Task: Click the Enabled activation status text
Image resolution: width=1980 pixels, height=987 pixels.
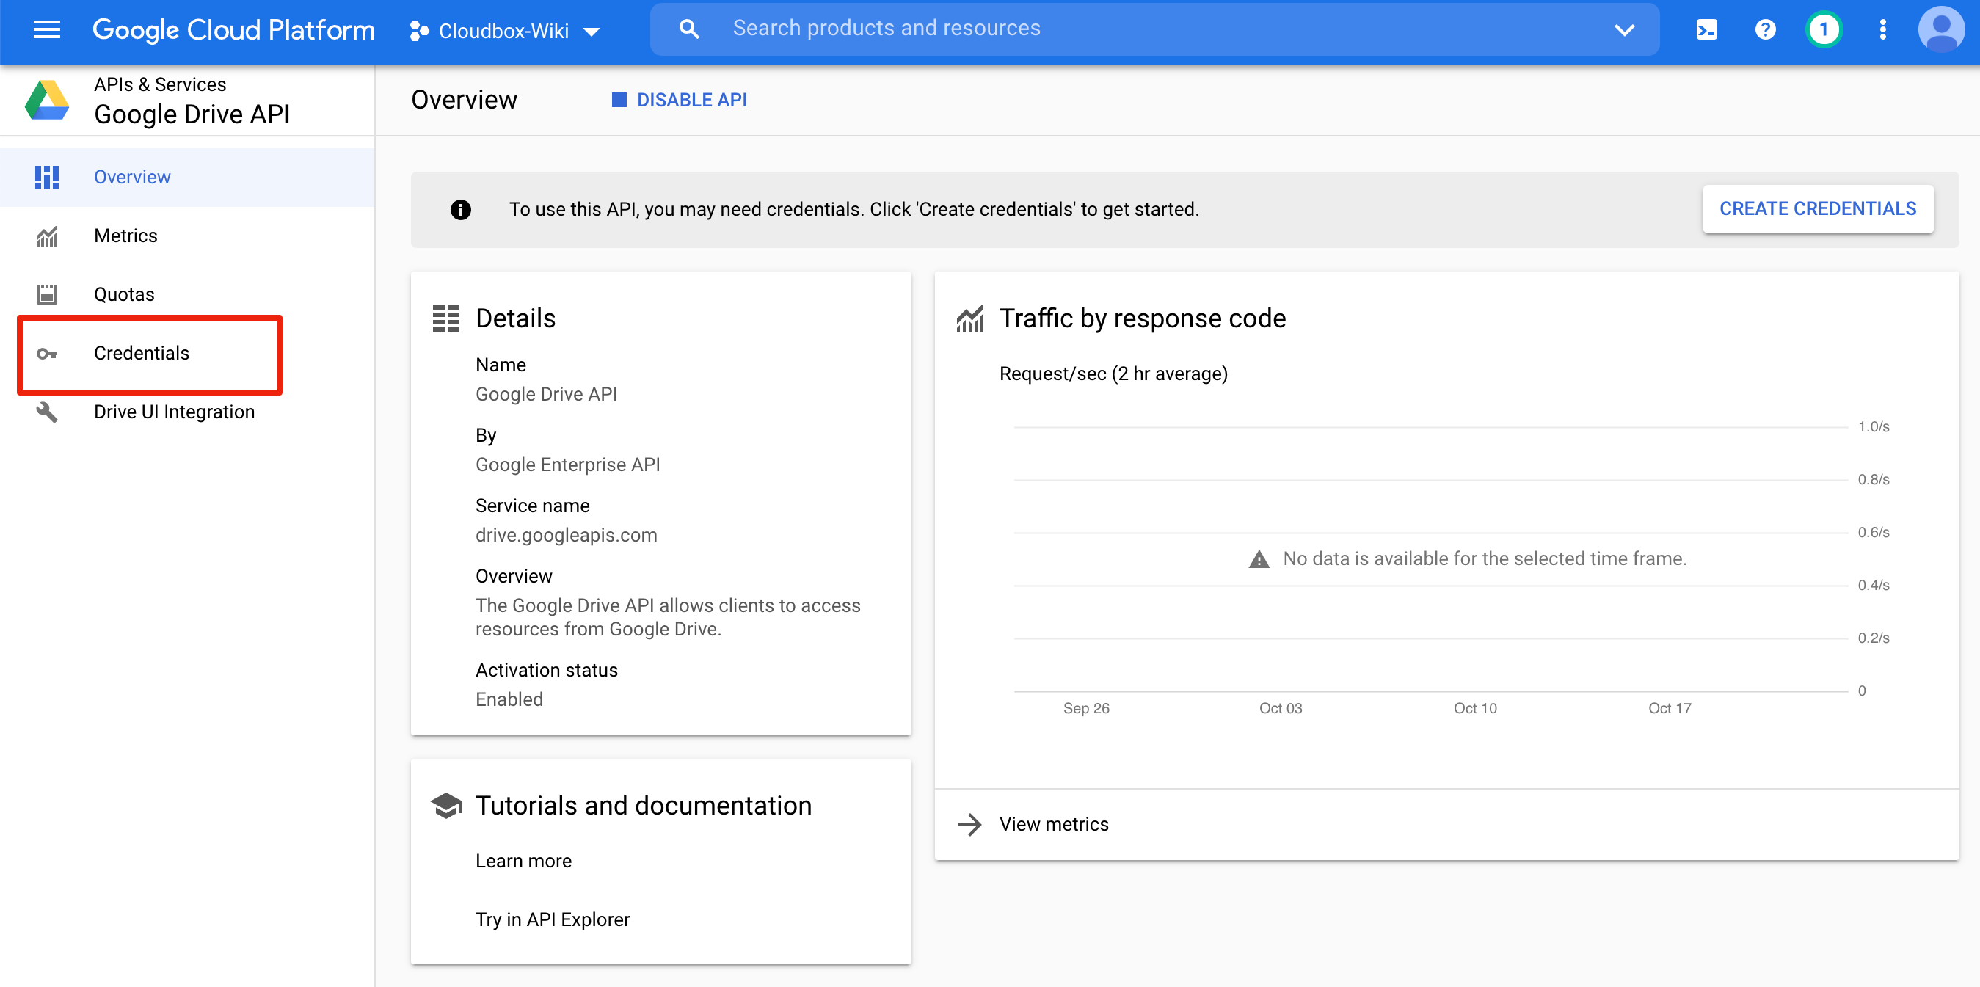Action: 509,700
